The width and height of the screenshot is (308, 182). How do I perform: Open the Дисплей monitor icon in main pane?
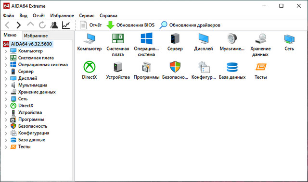pyautogui.click(x=204, y=38)
